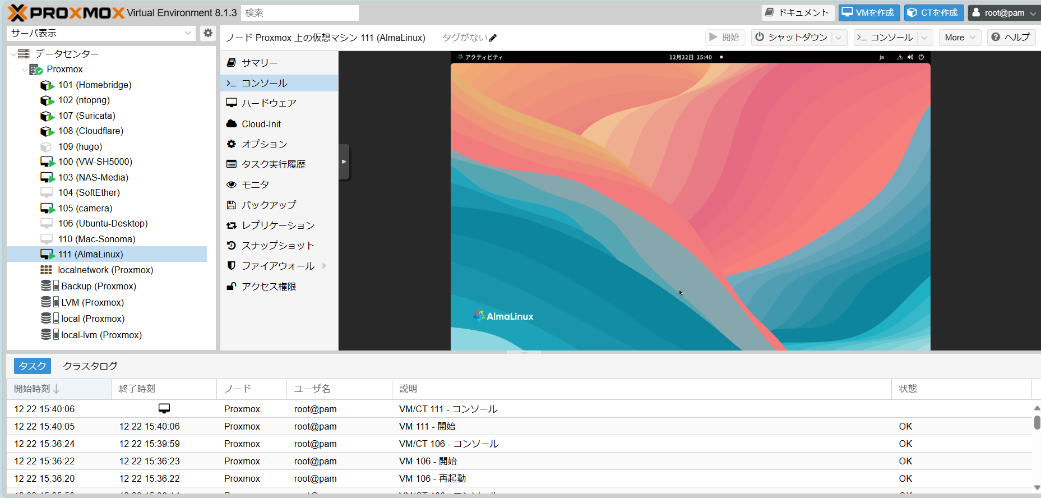Click the pencil icon to edit tags

point(493,38)
